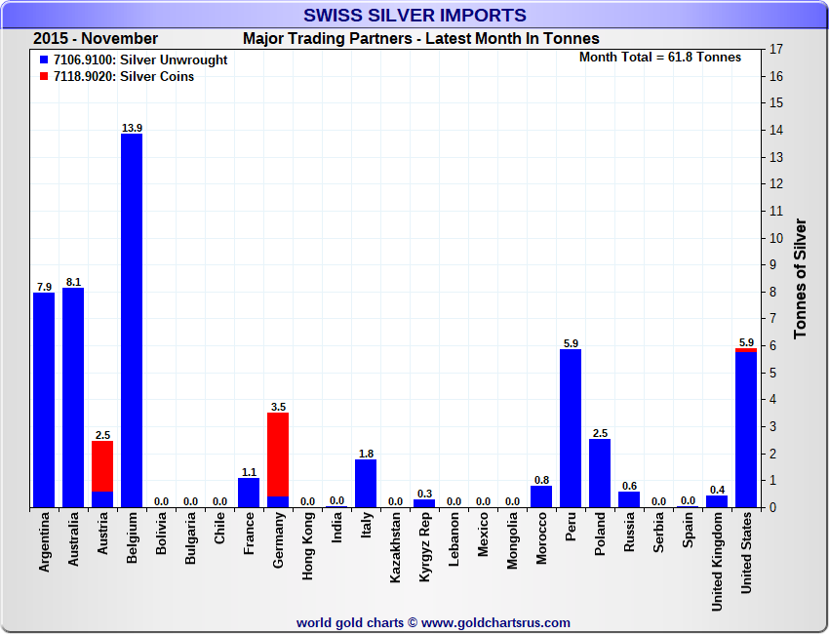829x634 pixels.
Task: Click the Australia bar
Action: (73, 397)
